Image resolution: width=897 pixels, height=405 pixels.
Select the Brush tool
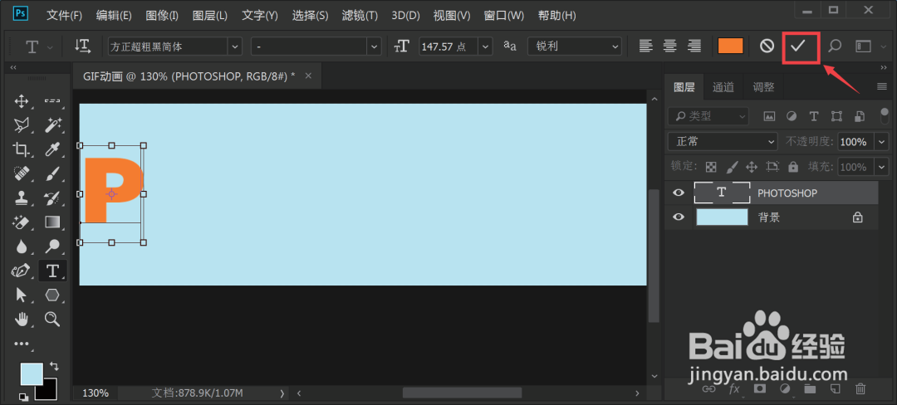[52, 173]
